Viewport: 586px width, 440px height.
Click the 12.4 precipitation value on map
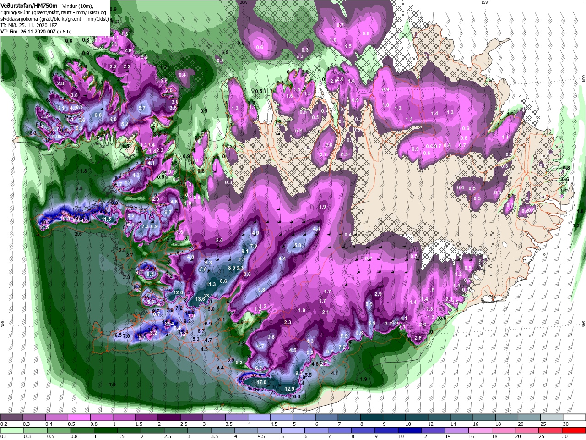pos(169,324)
